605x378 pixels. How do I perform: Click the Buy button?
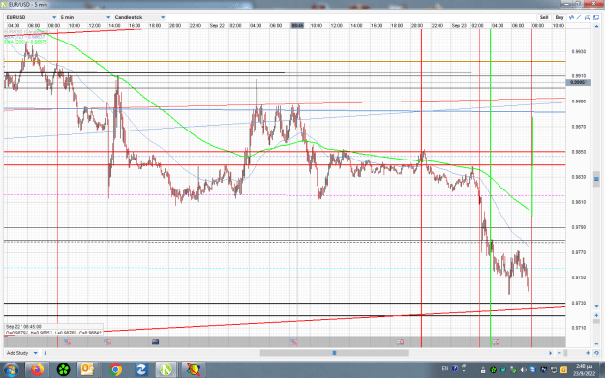click(560, 17)
